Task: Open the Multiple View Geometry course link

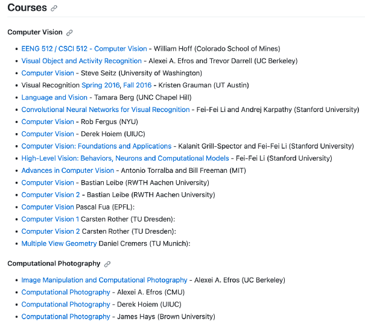Action: coord(59,244)
